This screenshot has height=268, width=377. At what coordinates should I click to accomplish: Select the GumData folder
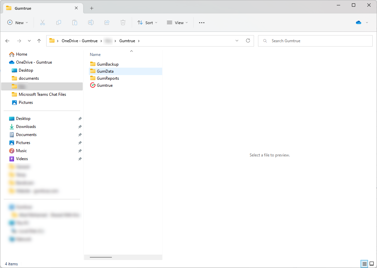point(125,71)
